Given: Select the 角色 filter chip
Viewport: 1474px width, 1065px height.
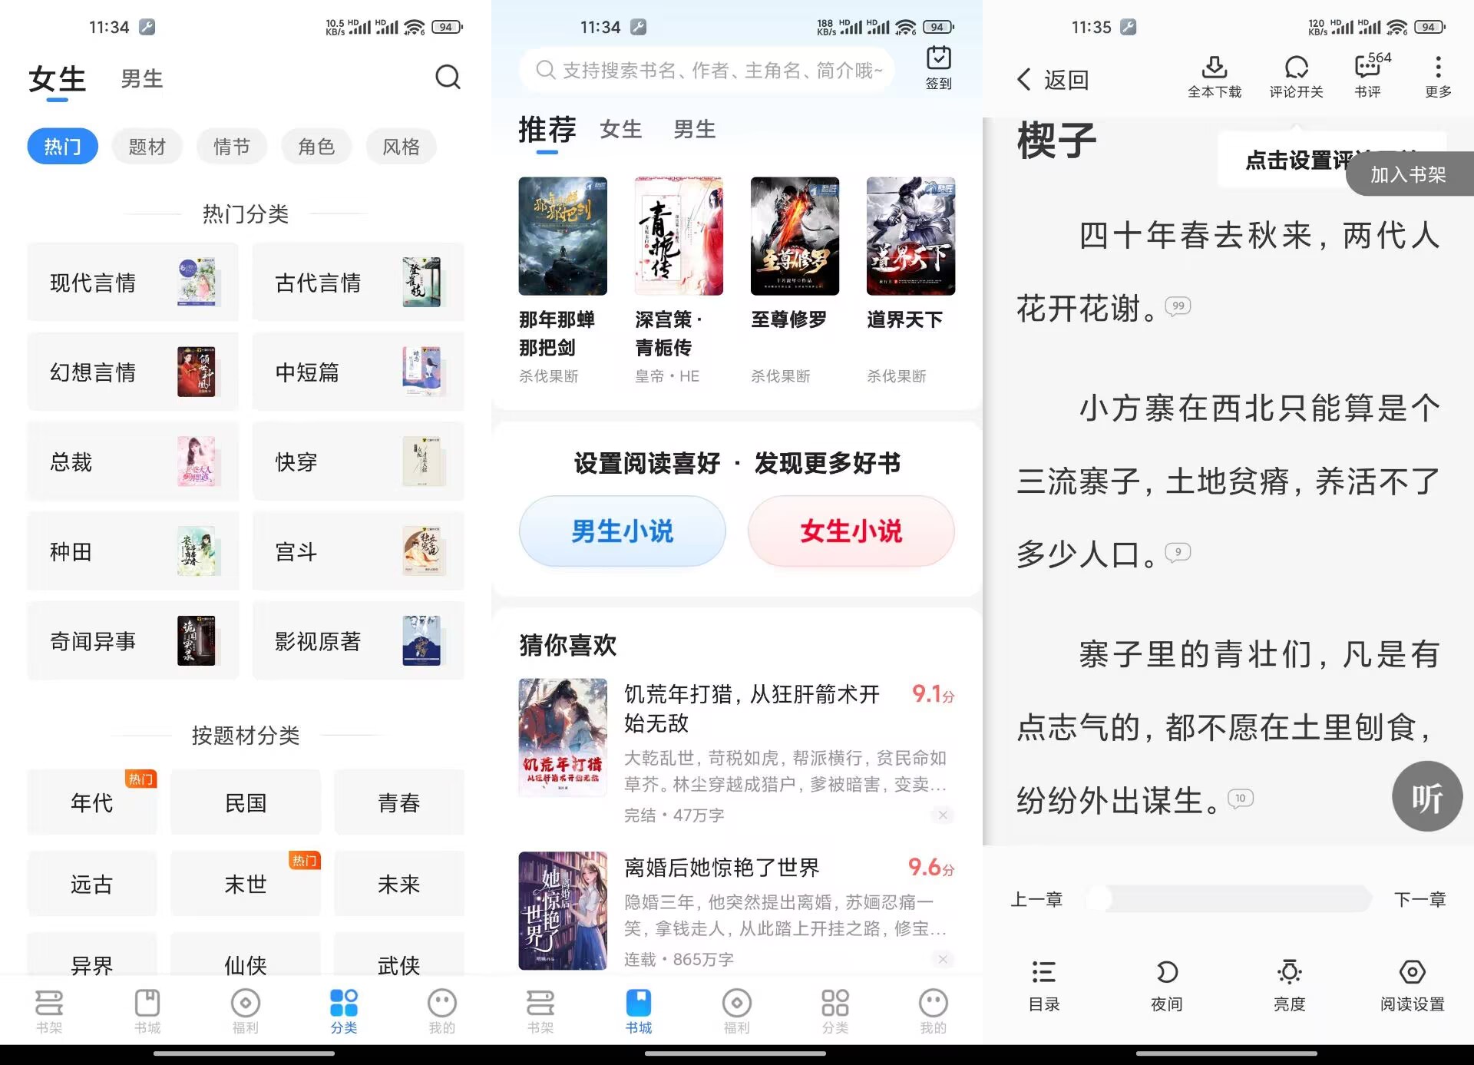Looking at the screenshot, I should coord(316,147).
